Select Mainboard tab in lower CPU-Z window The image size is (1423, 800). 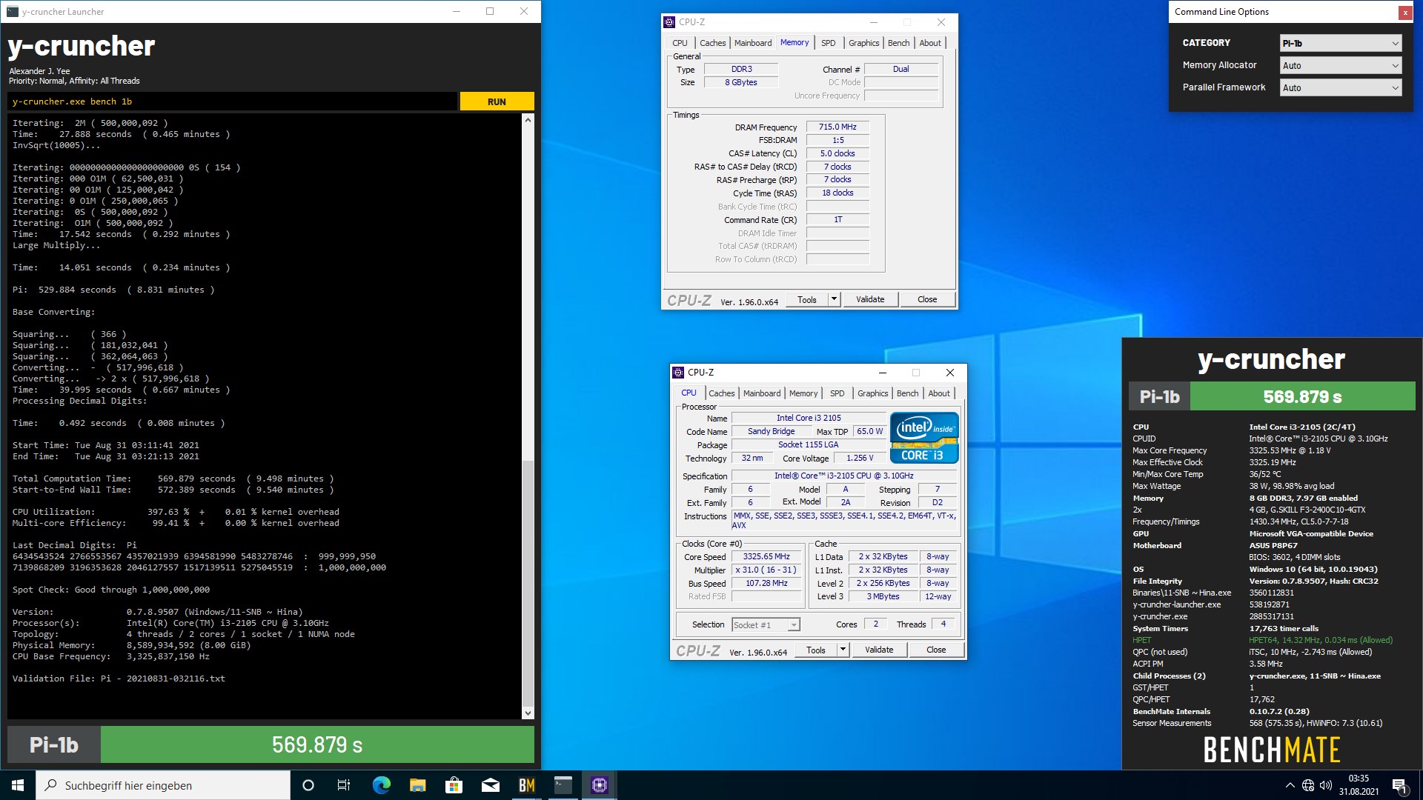762,393
